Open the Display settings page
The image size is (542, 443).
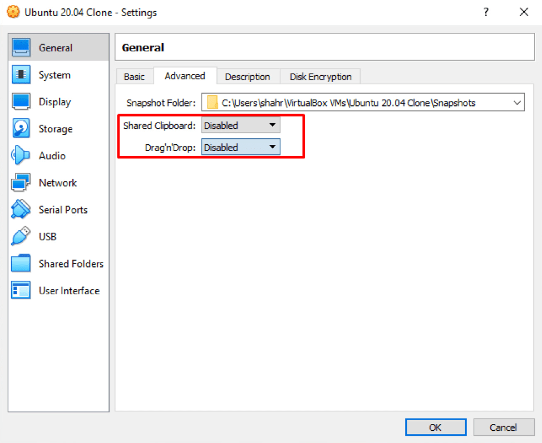[x=20, y=101]
